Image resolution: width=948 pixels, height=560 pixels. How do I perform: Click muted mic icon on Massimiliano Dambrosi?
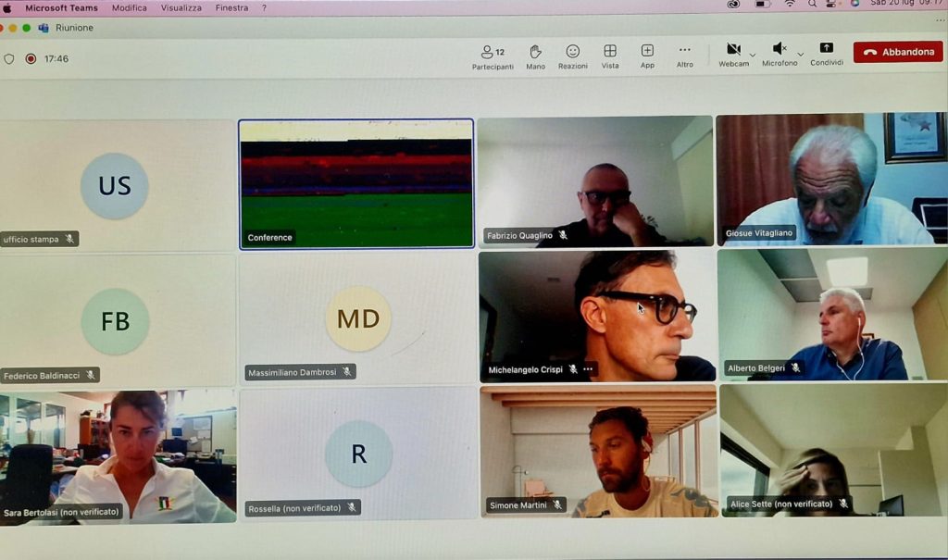pos(347,371)
